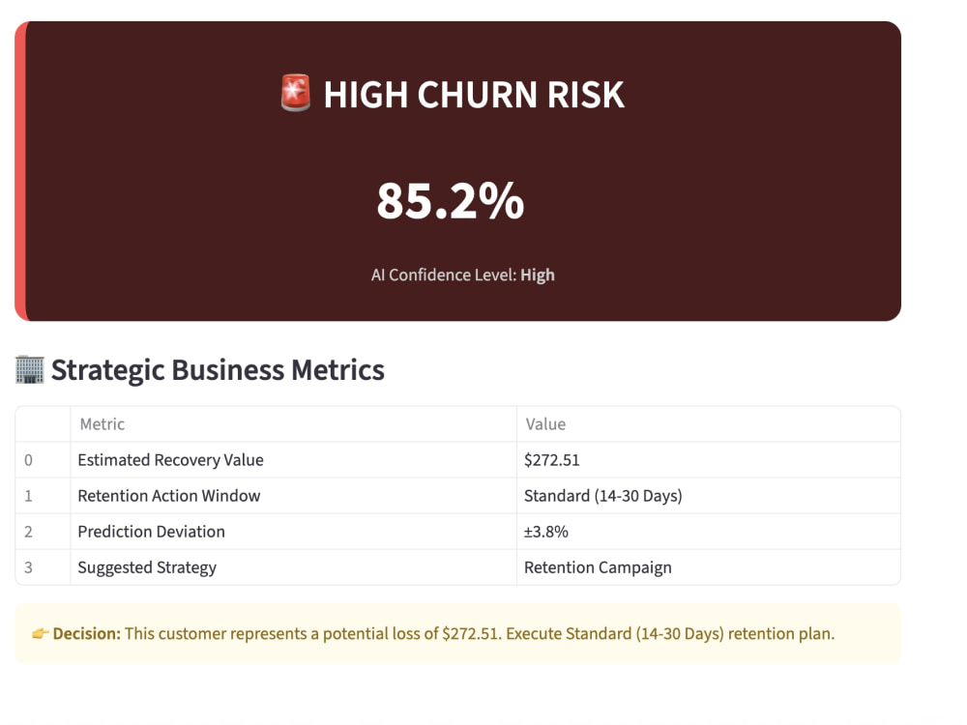Expand the Strategic Business Metrics section title
967x725 pixels.
[x=218, y=369]
